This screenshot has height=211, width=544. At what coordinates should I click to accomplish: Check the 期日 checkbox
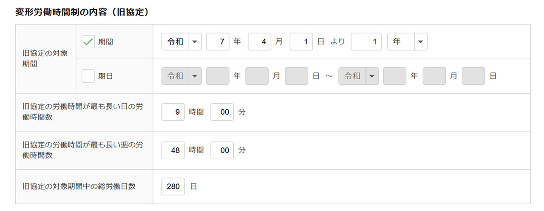tap(88, 76)
